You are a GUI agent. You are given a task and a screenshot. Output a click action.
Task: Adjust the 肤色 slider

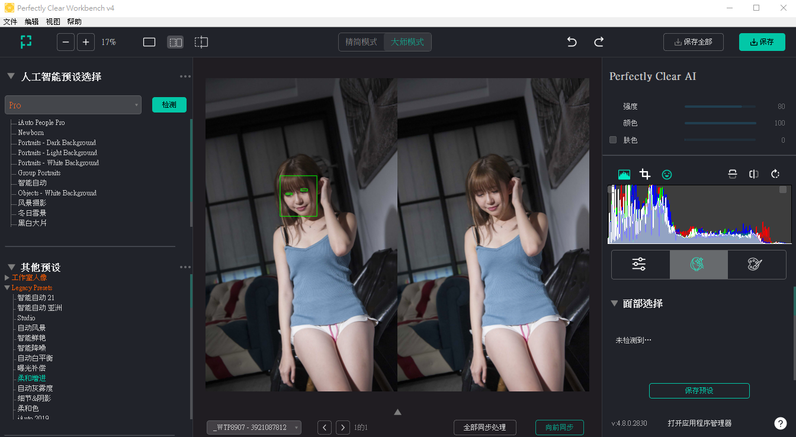click(x=720, y=140)
